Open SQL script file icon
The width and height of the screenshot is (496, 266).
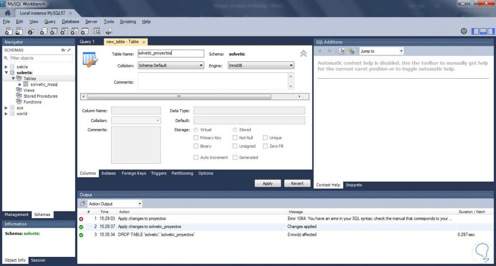coord(19,31)
